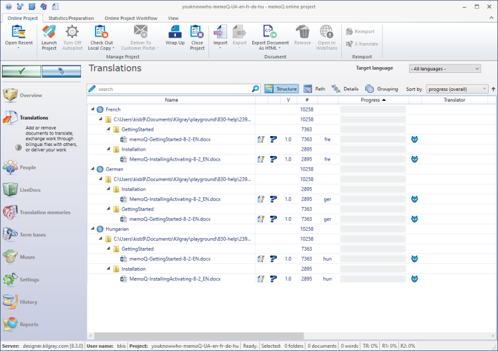Open the Target language dropdown

coord(444,68)
